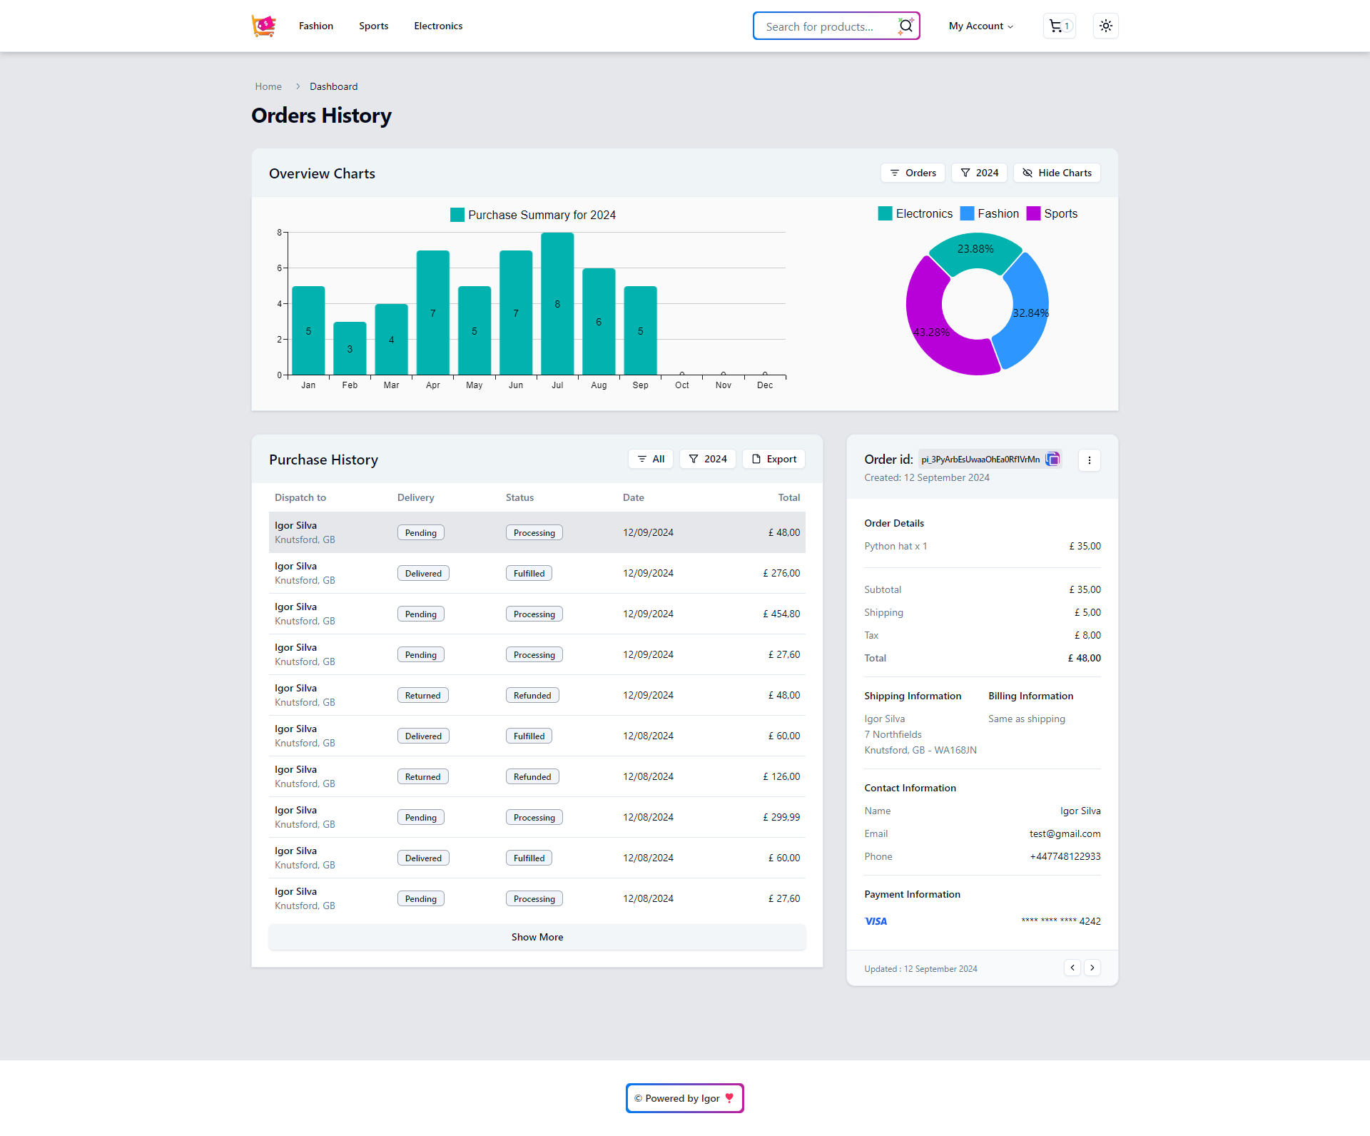This screenshot has width=1370, height=1136.
Task: Click the order id pi_3PyArbEsUwaaOhEa0RfIVrMn text
Action: click(x=980, y=460)
